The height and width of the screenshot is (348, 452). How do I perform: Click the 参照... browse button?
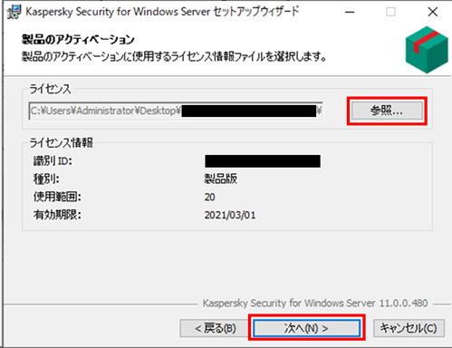point(387,111)
